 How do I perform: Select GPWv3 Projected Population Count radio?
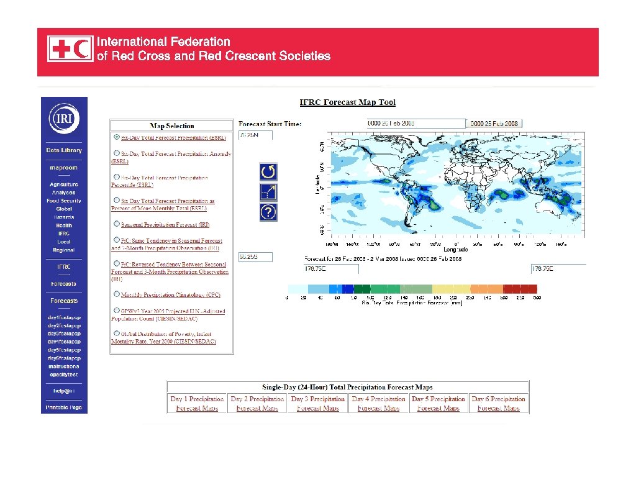pyautogui.click(x=116, y=311)
